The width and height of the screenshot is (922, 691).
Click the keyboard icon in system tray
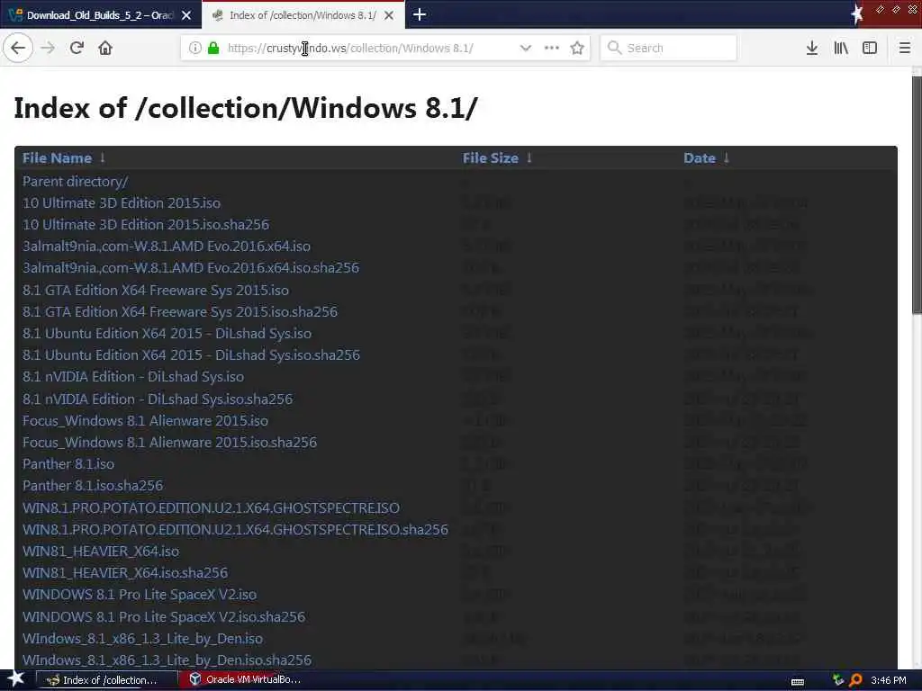[798, 681]
